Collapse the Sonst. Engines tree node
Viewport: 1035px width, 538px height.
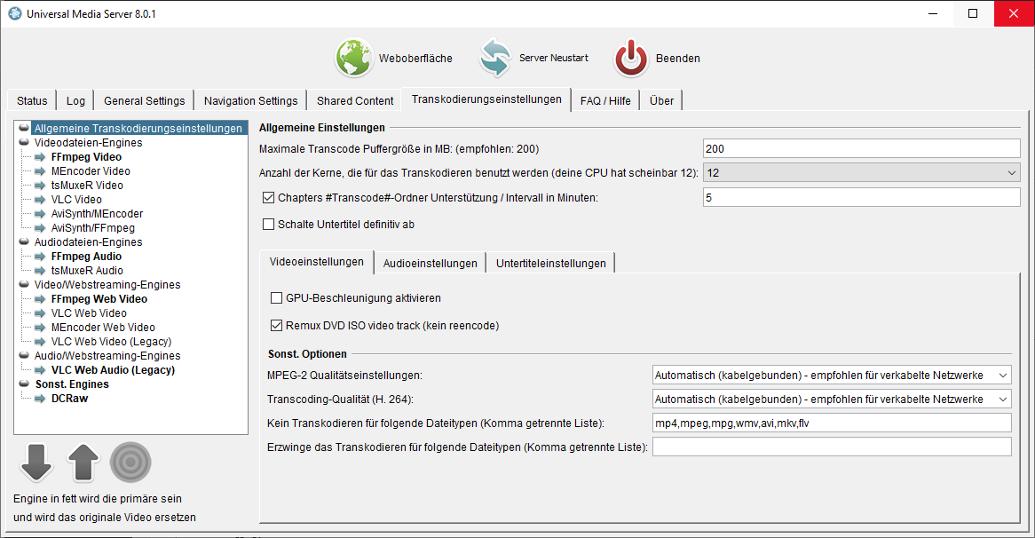[24, 384]
